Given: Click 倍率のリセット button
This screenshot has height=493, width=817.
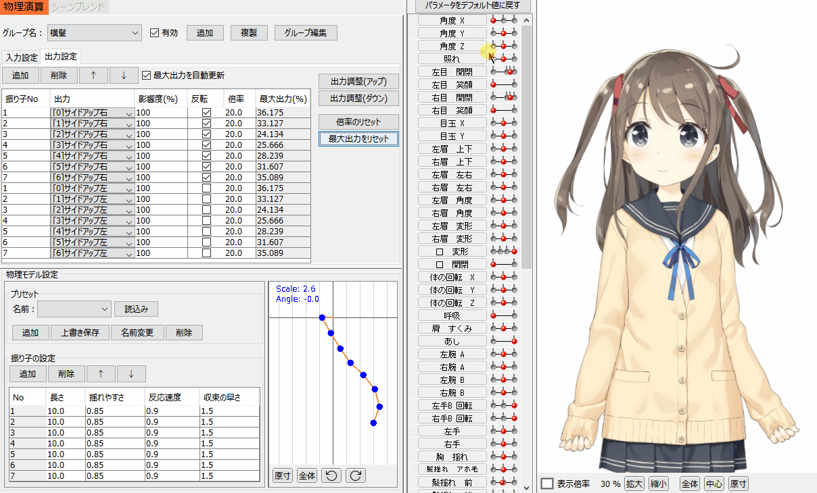Looking at the screenshot, I should click(358, 122).
